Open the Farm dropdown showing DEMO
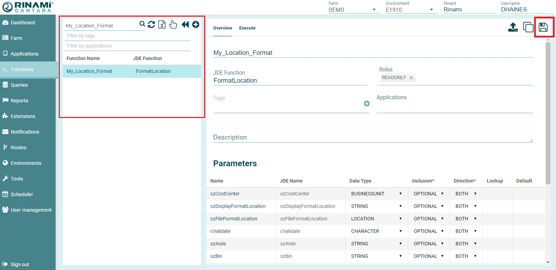 click(352, 10)
